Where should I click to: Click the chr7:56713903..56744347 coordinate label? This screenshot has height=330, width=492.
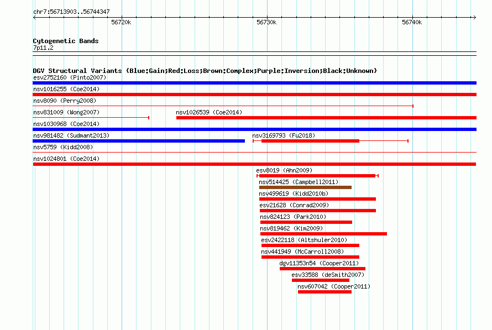tap(71, 12)
